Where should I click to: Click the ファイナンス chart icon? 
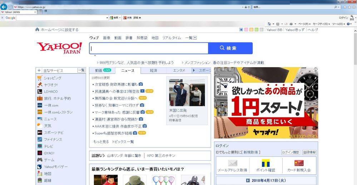coord(40,139)
